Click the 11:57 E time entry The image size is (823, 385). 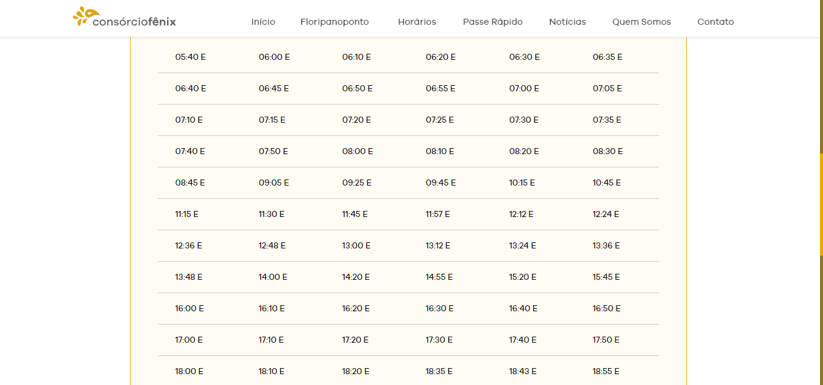(438, 214)
